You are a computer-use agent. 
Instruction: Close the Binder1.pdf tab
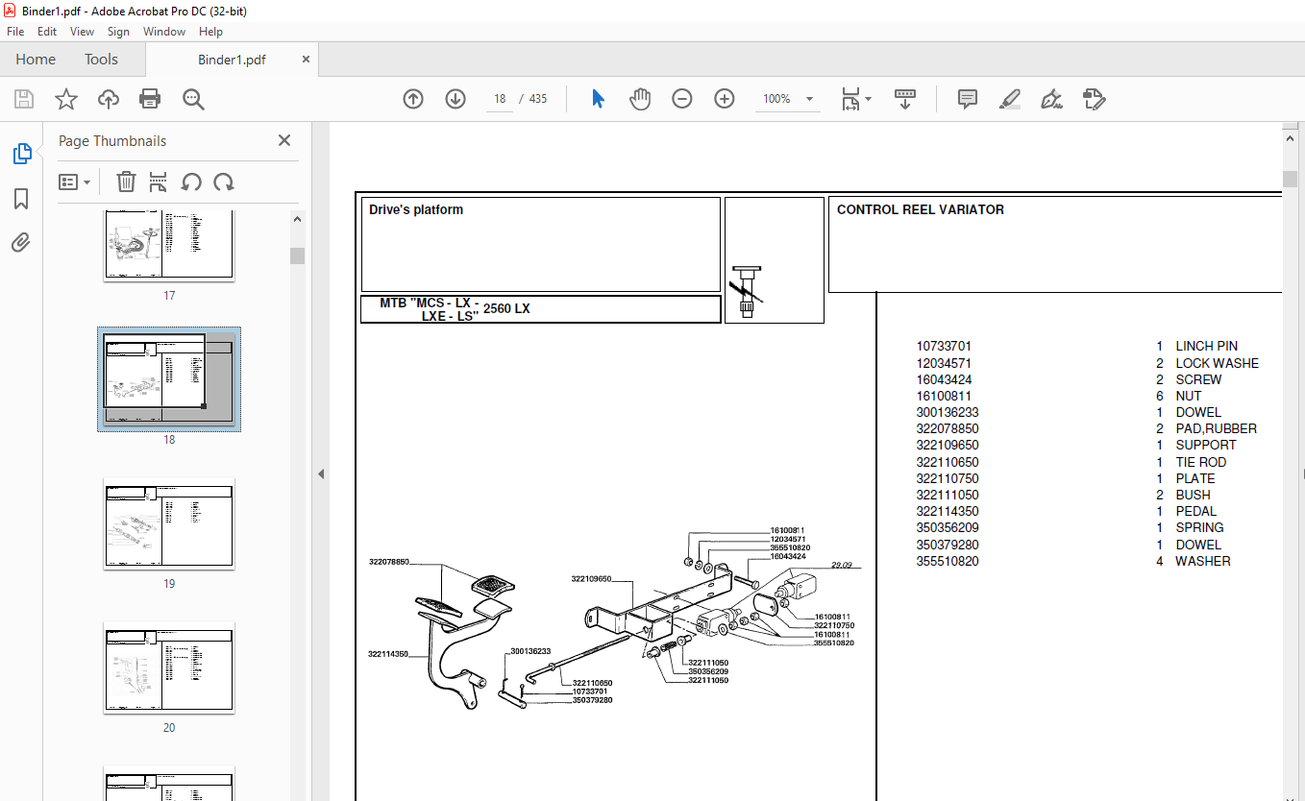(307, 59)
